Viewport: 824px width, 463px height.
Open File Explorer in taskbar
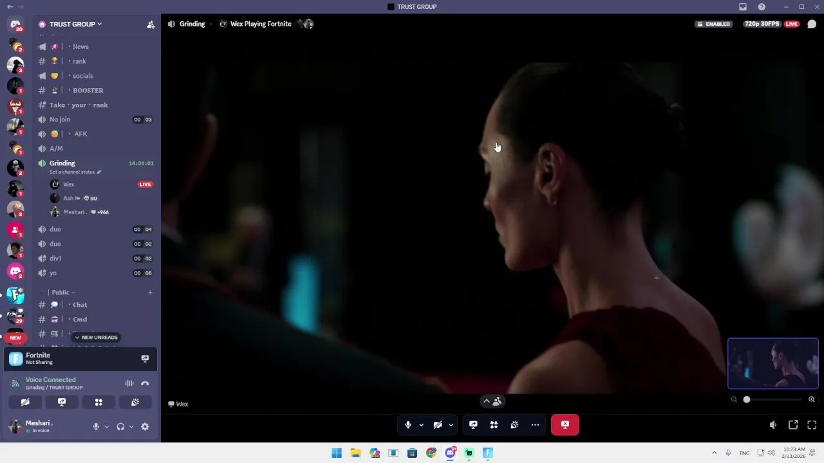355,453
